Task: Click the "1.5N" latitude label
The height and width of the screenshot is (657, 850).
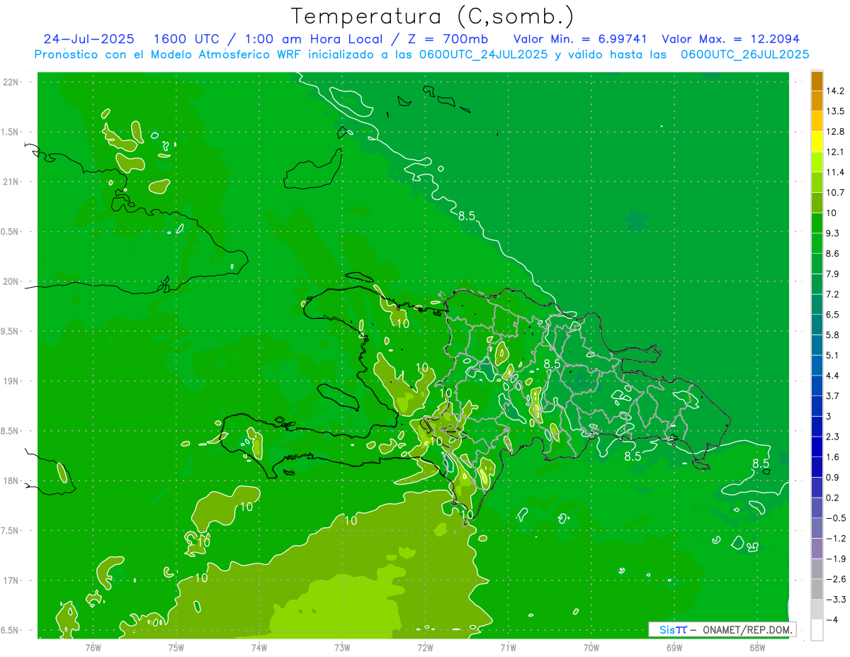Action: click(x=10, y=132)
